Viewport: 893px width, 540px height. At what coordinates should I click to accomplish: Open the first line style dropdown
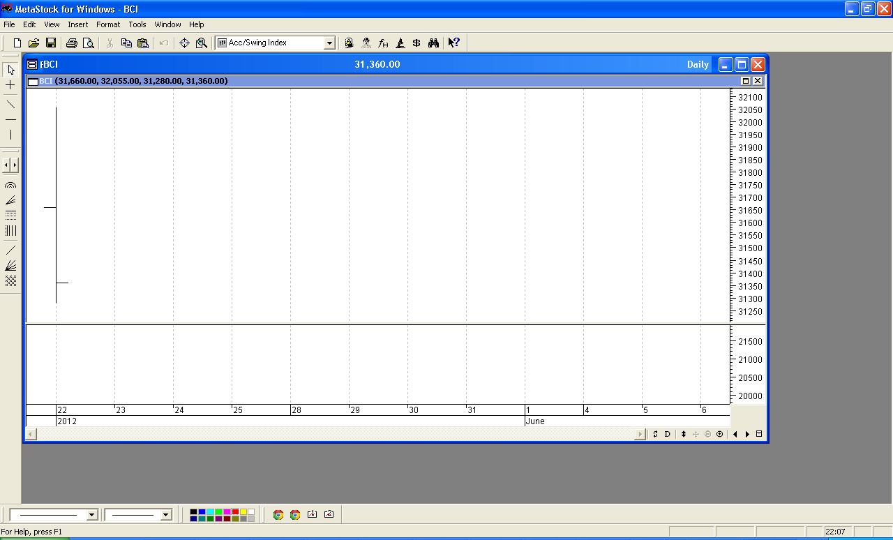click(91, 515)
